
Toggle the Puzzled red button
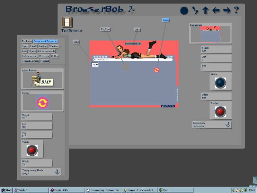220,112
